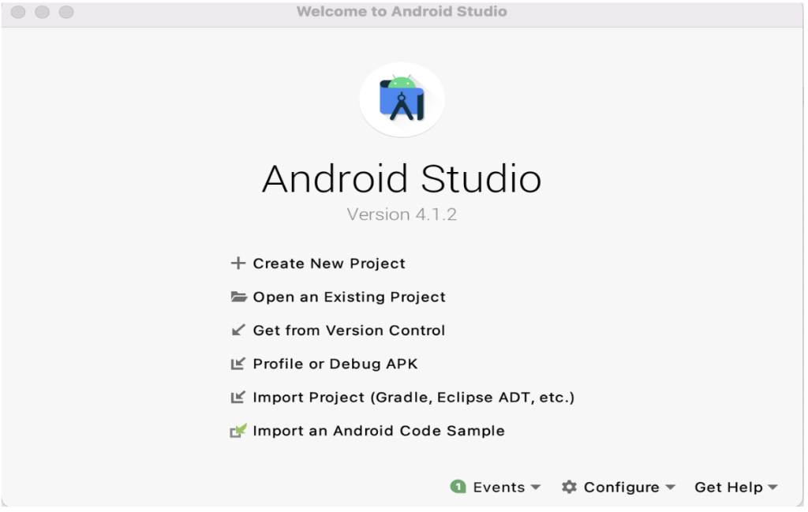Click the green Events notification badge
Image resolution: width=808 pixels, height=512 pixels.
458,488
